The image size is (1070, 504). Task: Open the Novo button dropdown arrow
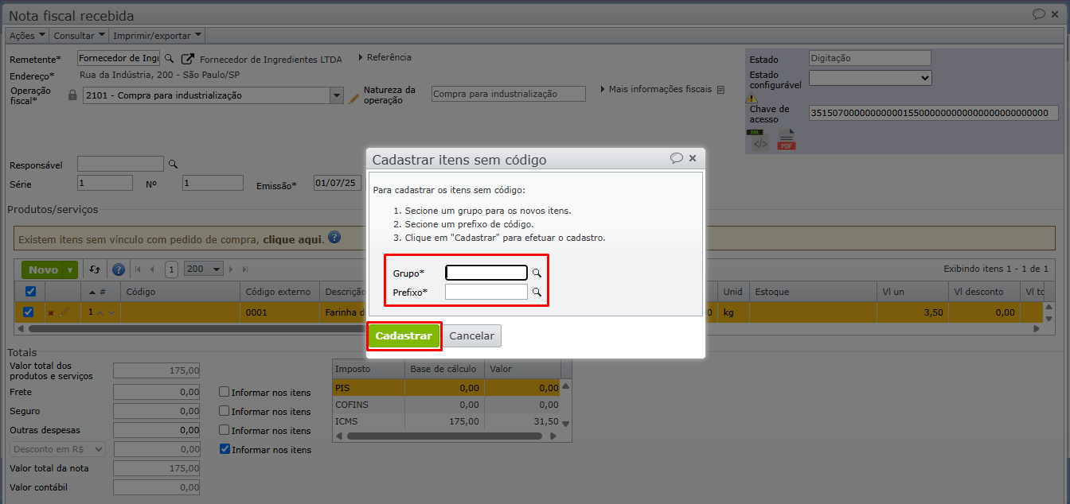pyautogui.click(x=72, y=270)
